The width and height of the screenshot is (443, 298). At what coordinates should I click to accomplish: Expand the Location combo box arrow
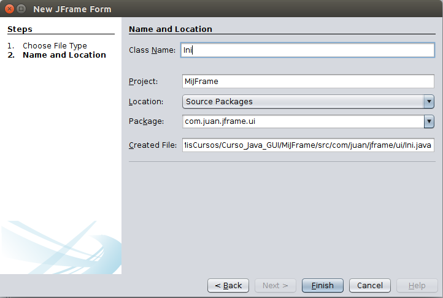point(429,101)
